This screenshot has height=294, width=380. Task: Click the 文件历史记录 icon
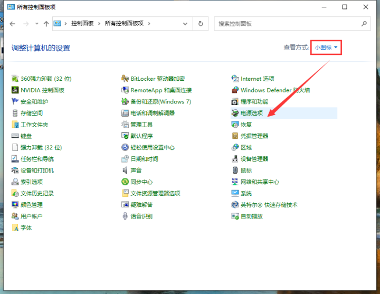pyautogui.click(x=15, y=193)
